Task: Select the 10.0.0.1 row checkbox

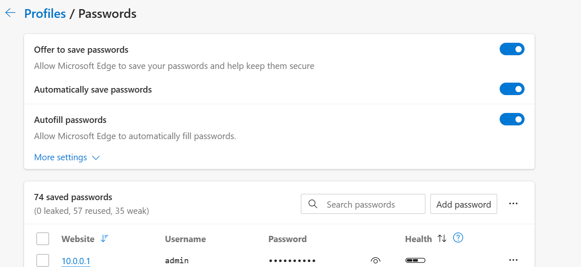Action: coord(43,260)
